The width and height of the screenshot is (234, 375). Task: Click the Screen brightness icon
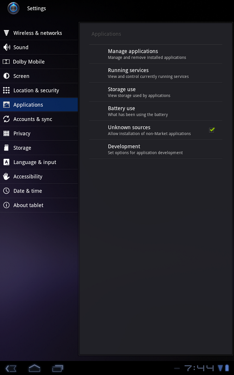pyautogui.click(x=6, y=76)
